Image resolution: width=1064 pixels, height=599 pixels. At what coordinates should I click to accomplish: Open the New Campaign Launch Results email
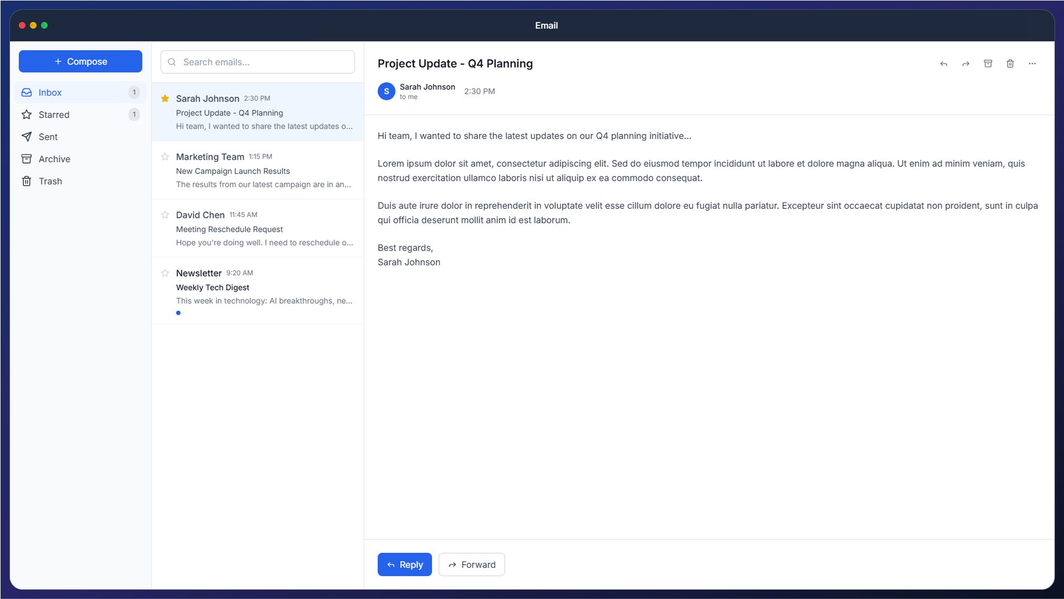(258, 170)
